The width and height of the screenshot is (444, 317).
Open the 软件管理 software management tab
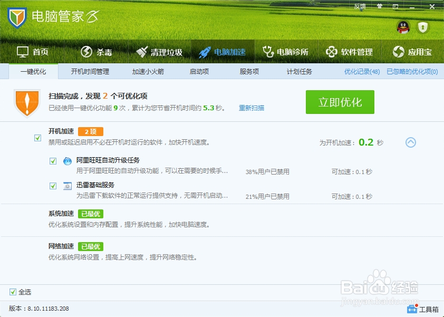click(349, 52)
